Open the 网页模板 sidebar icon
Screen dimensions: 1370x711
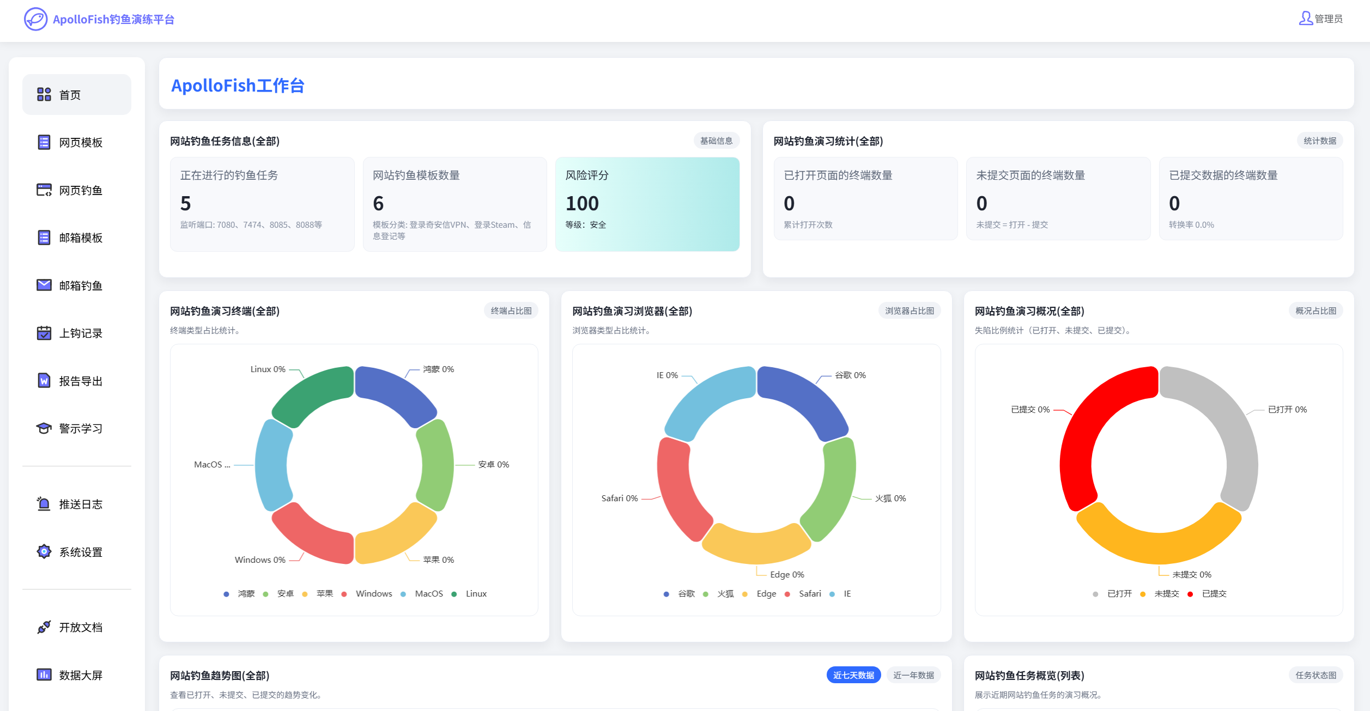[44, 142]
